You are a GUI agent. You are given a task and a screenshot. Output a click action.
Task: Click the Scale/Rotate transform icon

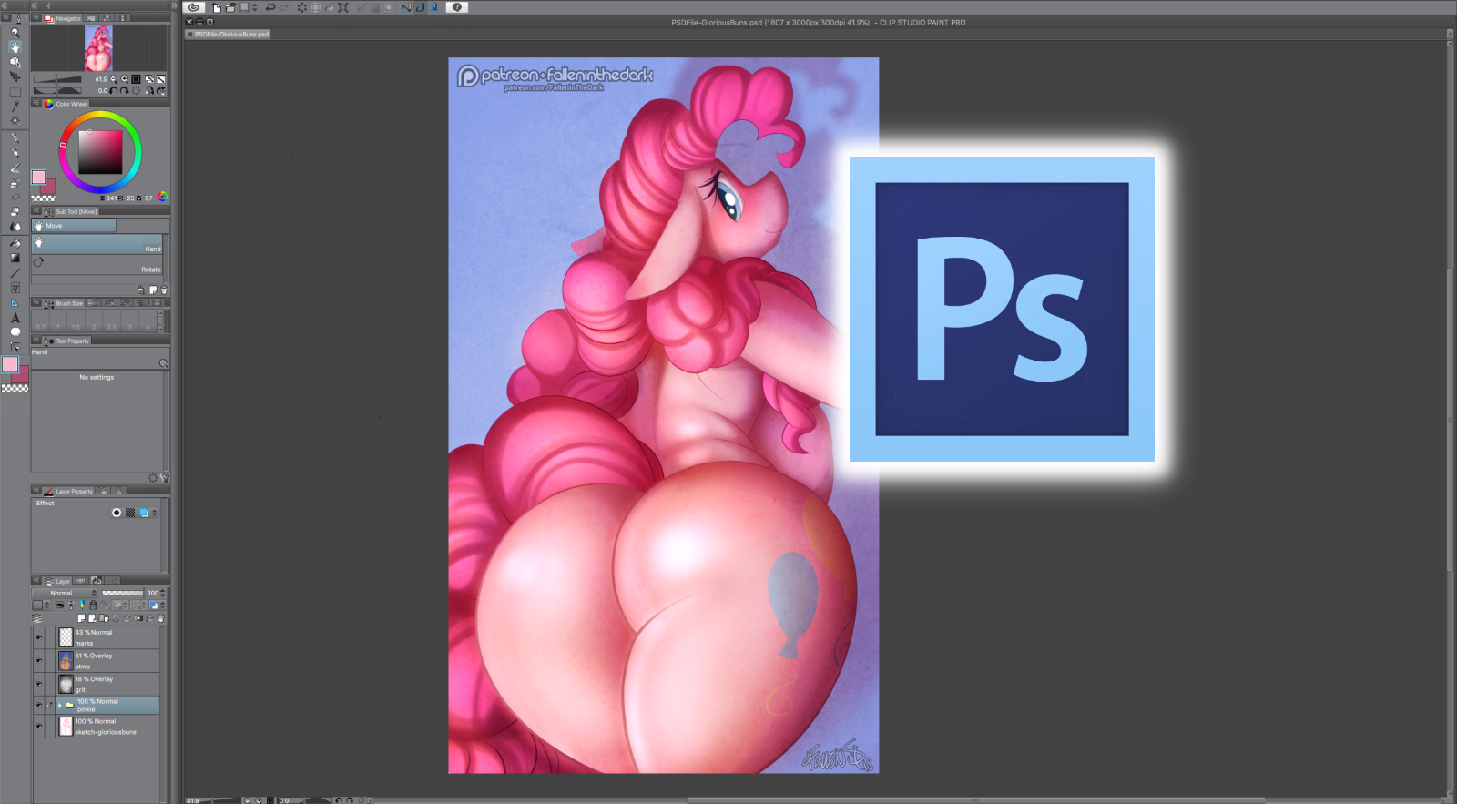coord(342,7)
